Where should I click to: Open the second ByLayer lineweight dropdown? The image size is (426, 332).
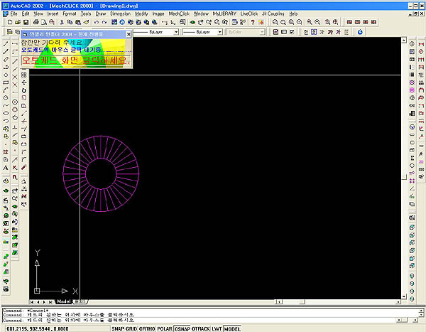(x=220, y=32)
